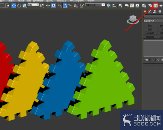Image resolution: width=163 pixels, height=130 pixels.
Task: Click the Use Pivot Point Center icon
Action: click(x=42, y=5)
